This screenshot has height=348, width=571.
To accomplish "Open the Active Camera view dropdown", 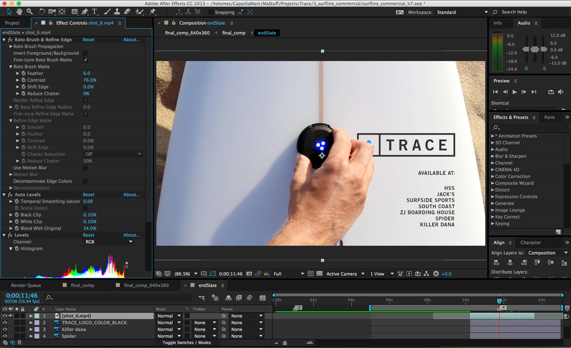I will (345, 274).
